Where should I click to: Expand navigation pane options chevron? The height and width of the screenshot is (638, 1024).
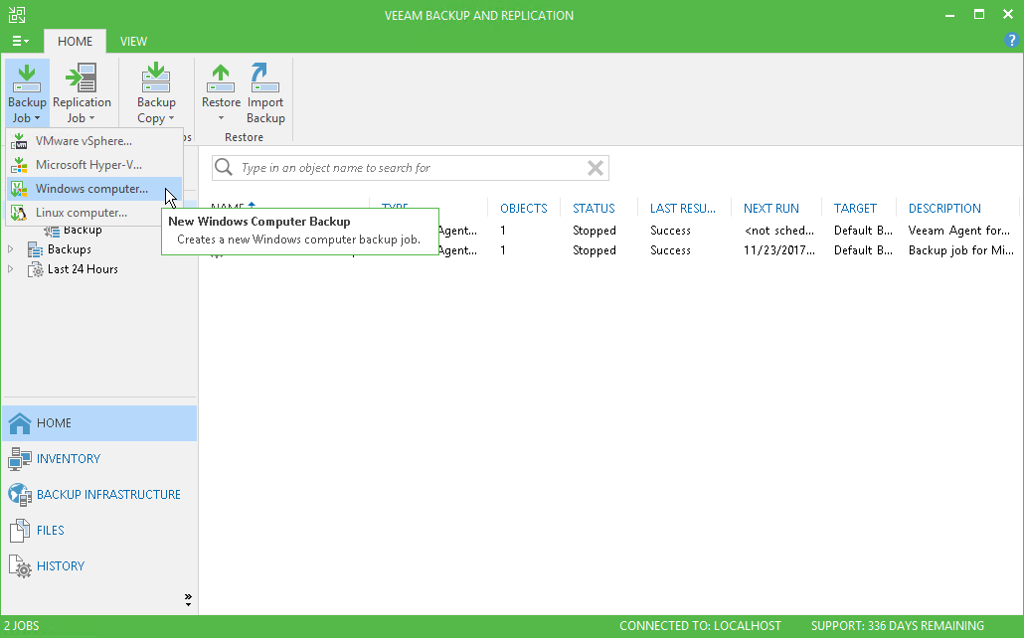[x=188, y=599]
